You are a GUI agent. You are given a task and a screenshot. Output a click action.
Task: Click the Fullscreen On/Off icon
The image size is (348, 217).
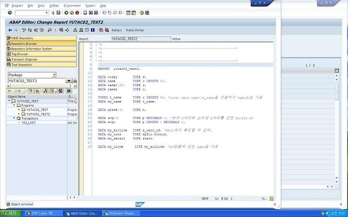point(87,30)
